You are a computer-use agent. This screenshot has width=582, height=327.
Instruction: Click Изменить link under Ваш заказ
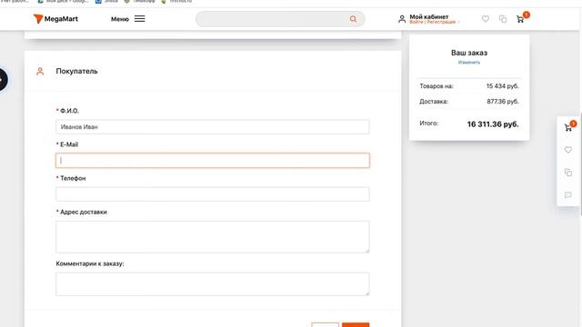tap(469, 63)
